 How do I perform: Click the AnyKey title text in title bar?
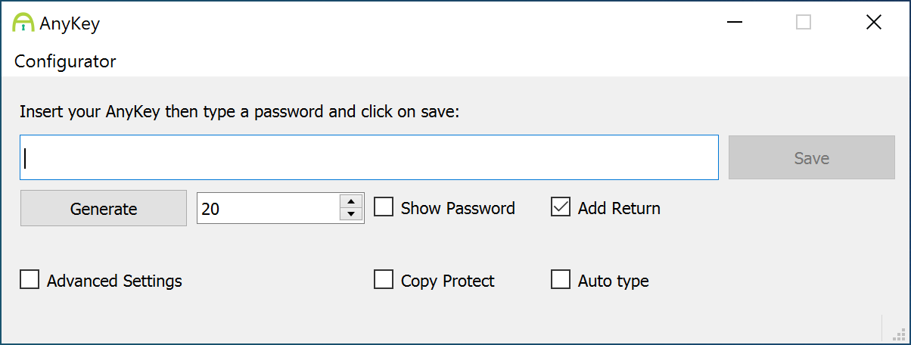coord(70,23)
